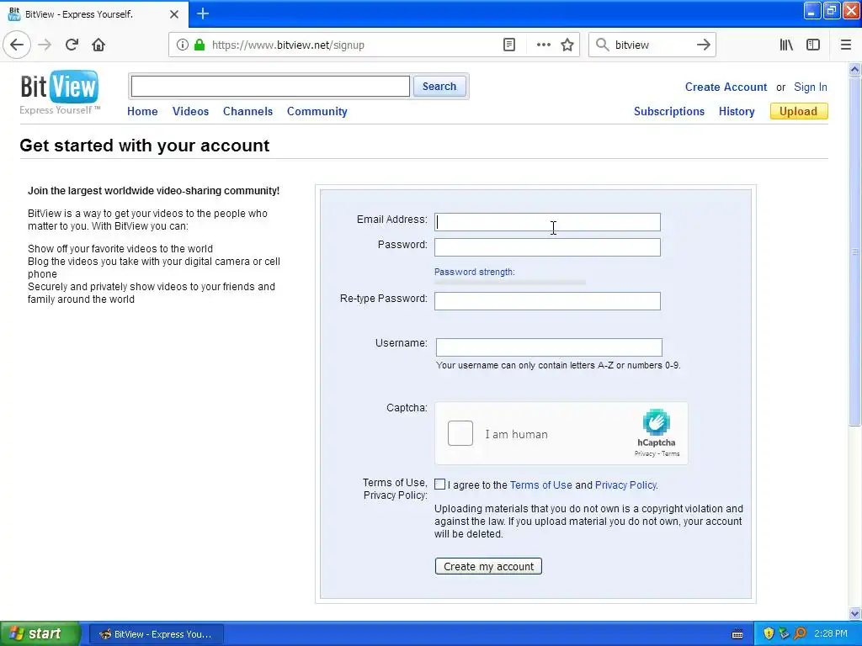
Task: Click the yellow Upload button
Action: [799, 111]
